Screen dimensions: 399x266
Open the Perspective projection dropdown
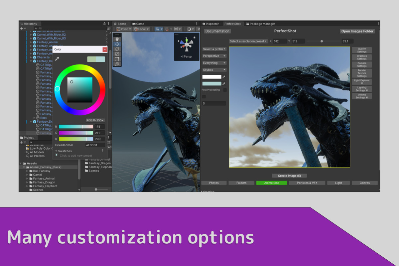tap(214, 56)
